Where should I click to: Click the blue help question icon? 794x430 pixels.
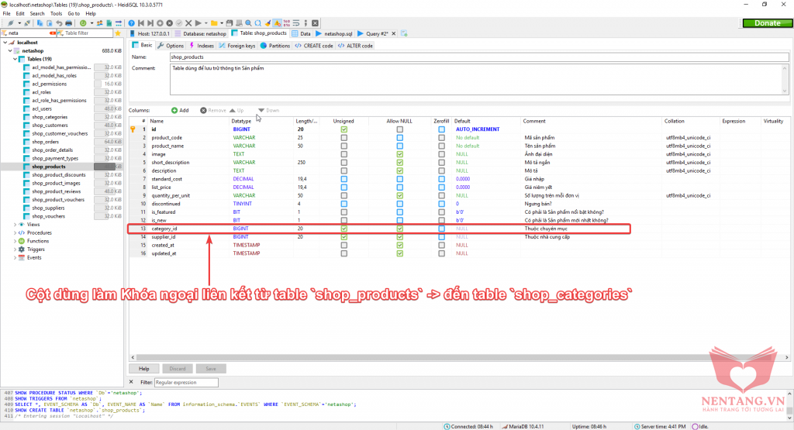132,22
